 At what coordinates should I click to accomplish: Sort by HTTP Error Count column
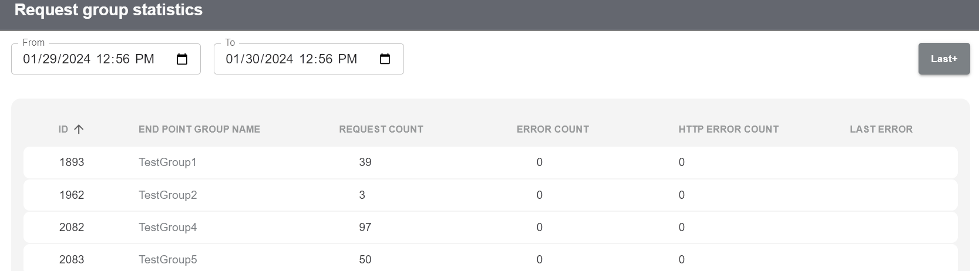click(x=728, y=129)
